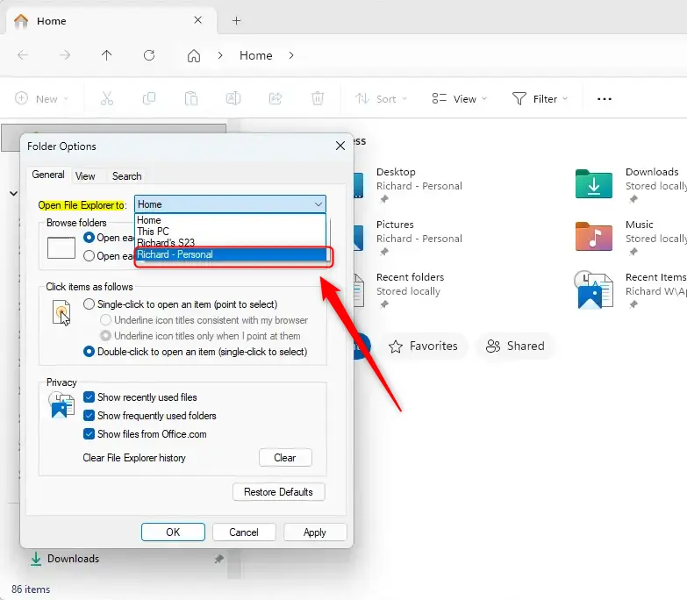Click the Restore Defaults button
Viewport: 687px width, 600px height.
(279, 492)
